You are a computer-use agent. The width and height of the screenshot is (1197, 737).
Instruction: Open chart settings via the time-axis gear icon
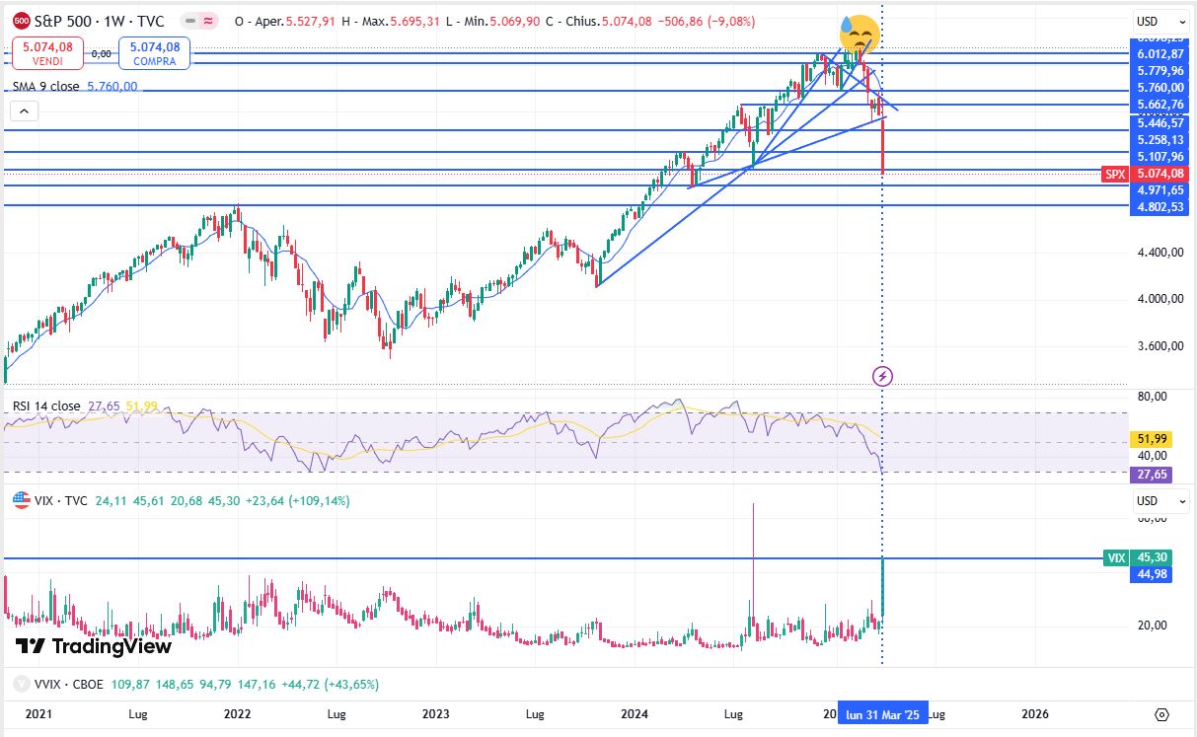[1161, 714]
